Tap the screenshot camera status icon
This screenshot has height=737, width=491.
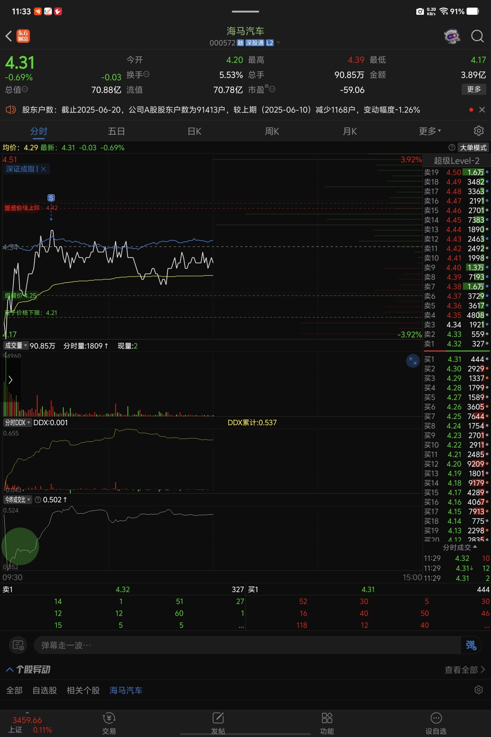420,11
